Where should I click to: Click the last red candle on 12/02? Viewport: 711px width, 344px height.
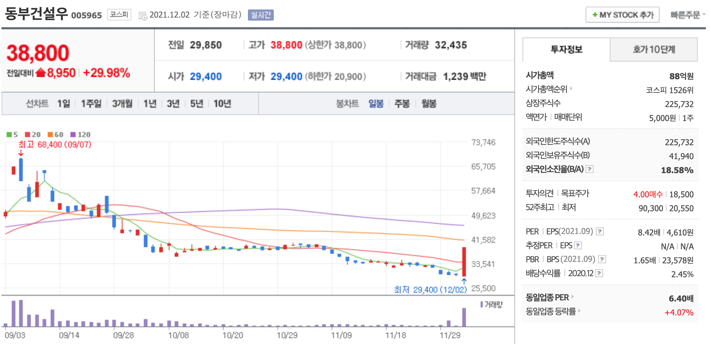point(464,262)
